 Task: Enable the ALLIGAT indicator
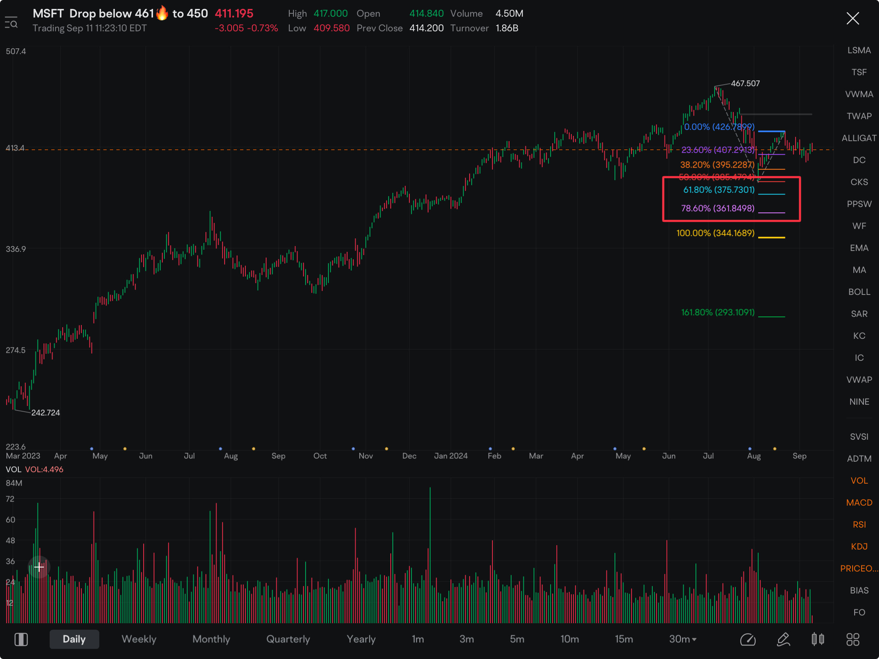coord(859,138)
